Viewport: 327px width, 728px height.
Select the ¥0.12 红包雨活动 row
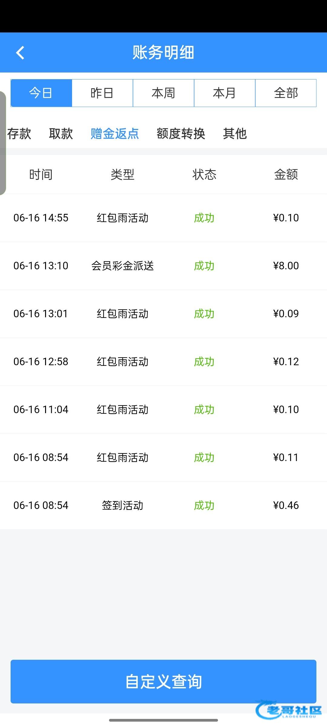click(x=163, y=362)
